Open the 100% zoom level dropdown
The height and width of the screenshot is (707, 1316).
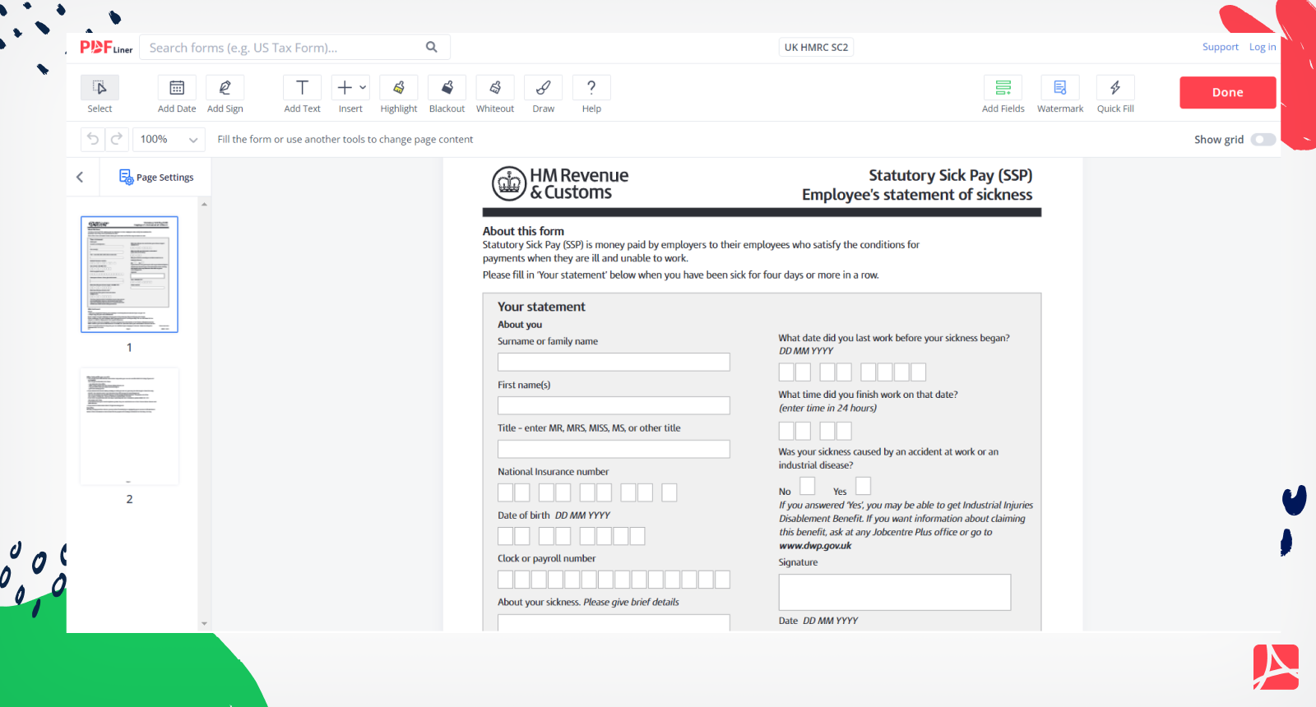[x=169, y=139]
